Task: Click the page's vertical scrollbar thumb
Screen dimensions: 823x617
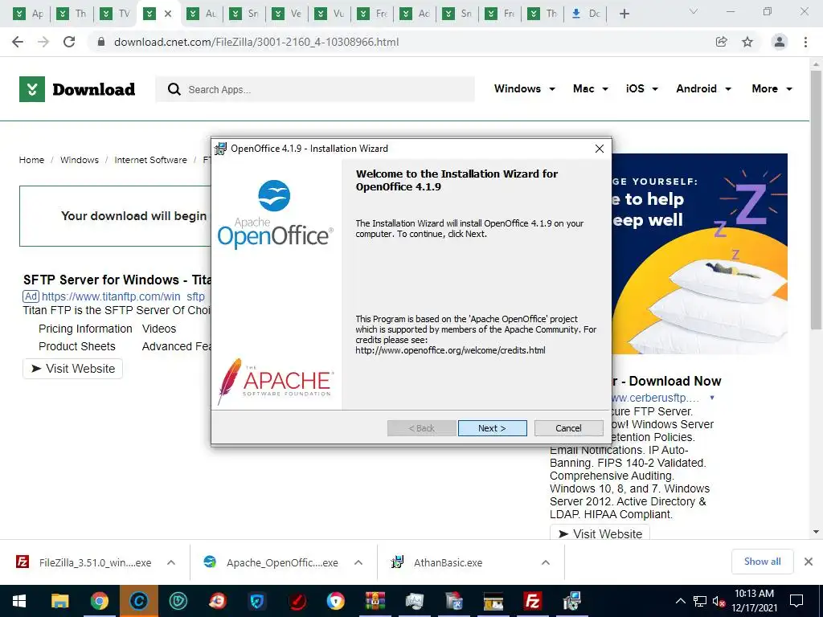Action: pos(817,199)
